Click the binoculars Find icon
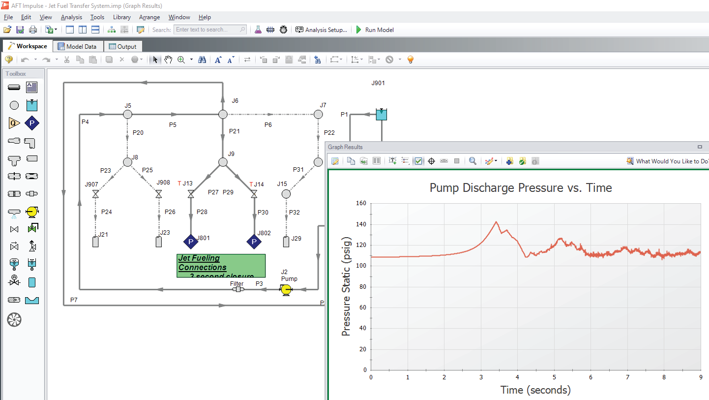709x400 pixels. (x=202, y=60)
